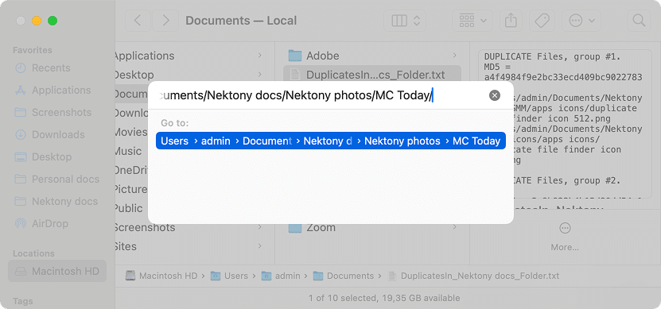The image size is (661, 309).
Task: Click DuplicatesIn_Nektony docs_Folder.txt in path bar
Action: click(x=474, y=276)
